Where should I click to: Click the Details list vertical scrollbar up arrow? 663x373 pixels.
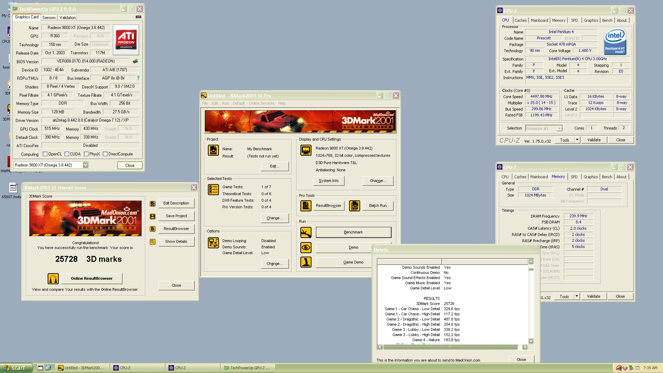[531, 261]
